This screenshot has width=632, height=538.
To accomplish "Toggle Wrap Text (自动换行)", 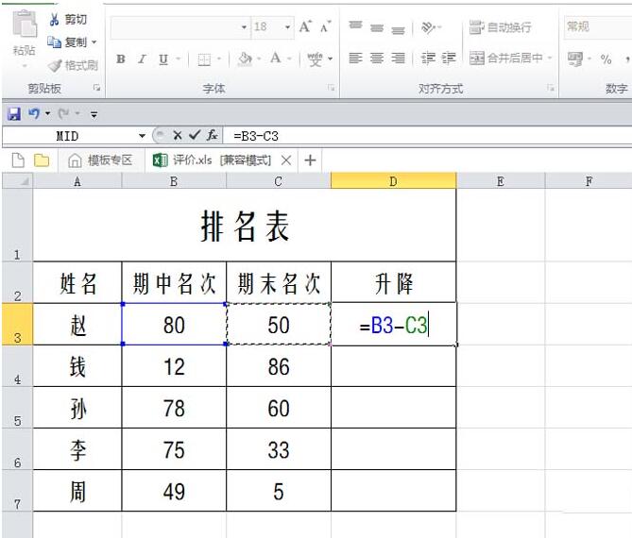I will pos(501,27).
